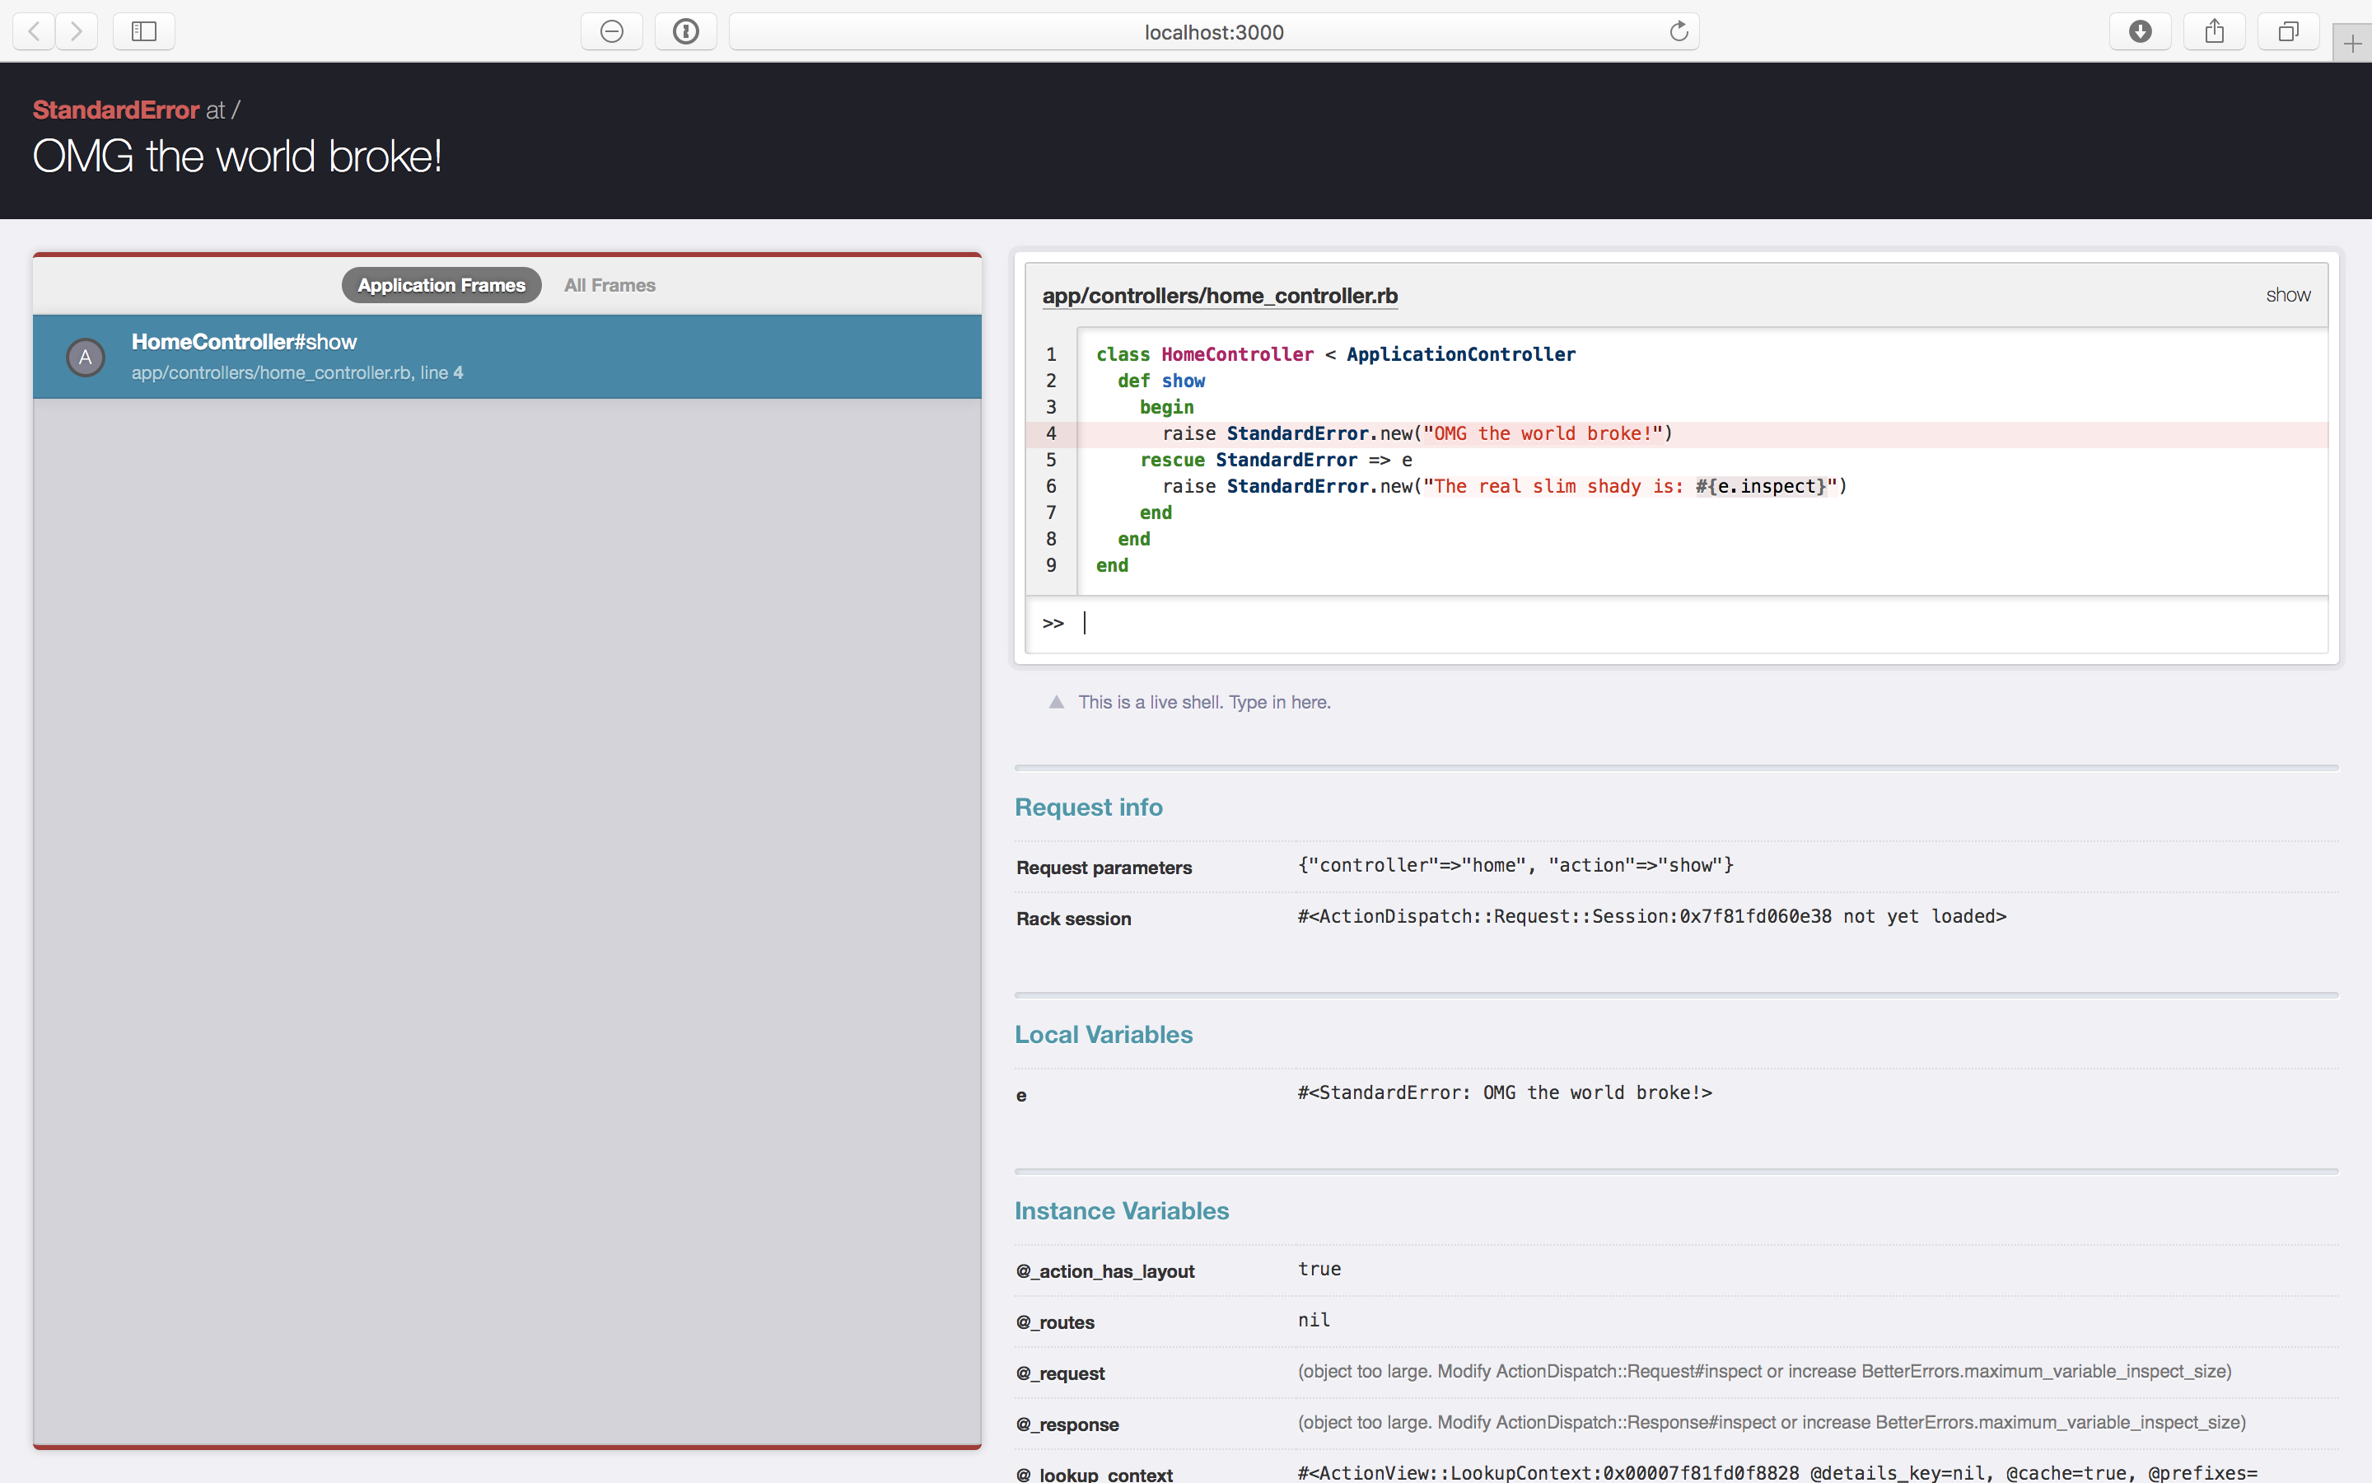Click code line 4 raise StandardError

(x=1676, y=433)
